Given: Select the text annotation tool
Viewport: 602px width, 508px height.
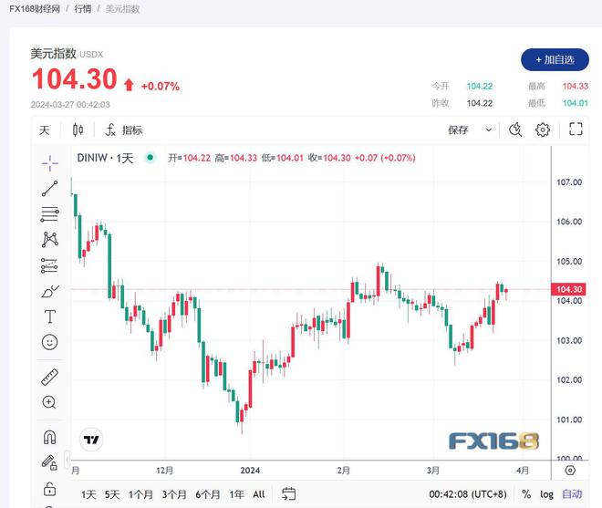Looking at the screenshot, I should [x=49, y=316].
